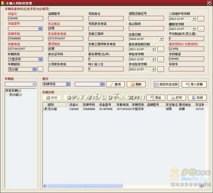213x193 pixels.
Task: Sort by 组别 column header
Action: (58, 105)
